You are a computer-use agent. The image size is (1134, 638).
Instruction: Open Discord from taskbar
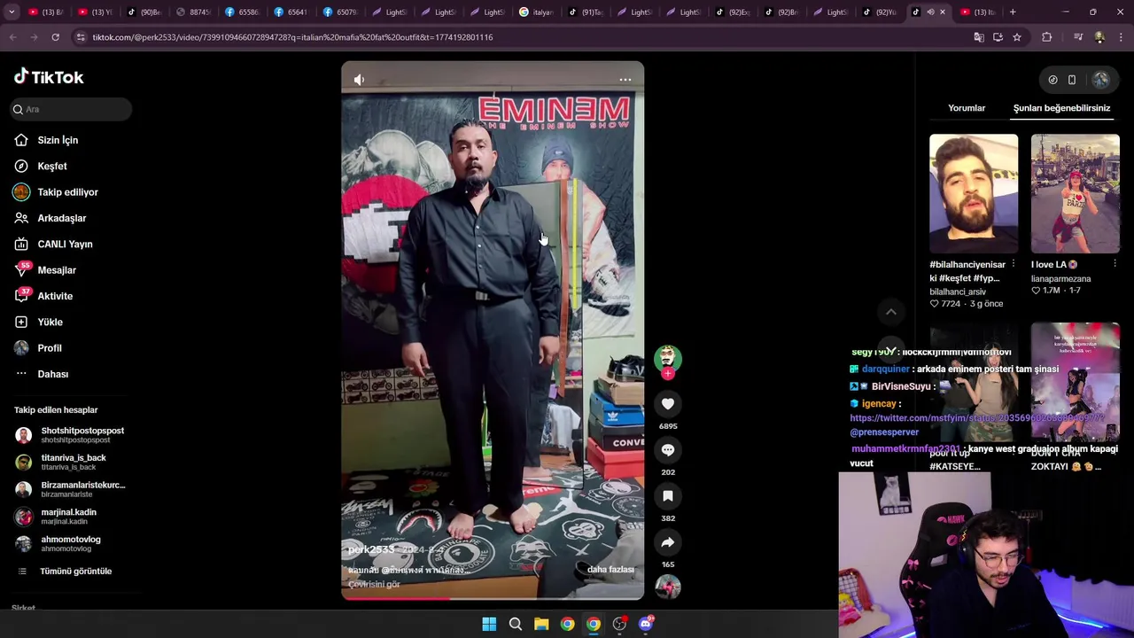click(646, 624)
